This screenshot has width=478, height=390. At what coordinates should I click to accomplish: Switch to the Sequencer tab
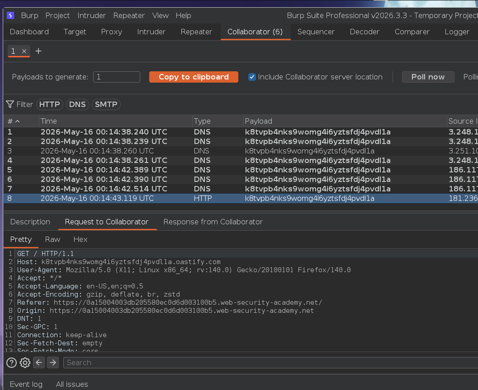tap(316, 32)
